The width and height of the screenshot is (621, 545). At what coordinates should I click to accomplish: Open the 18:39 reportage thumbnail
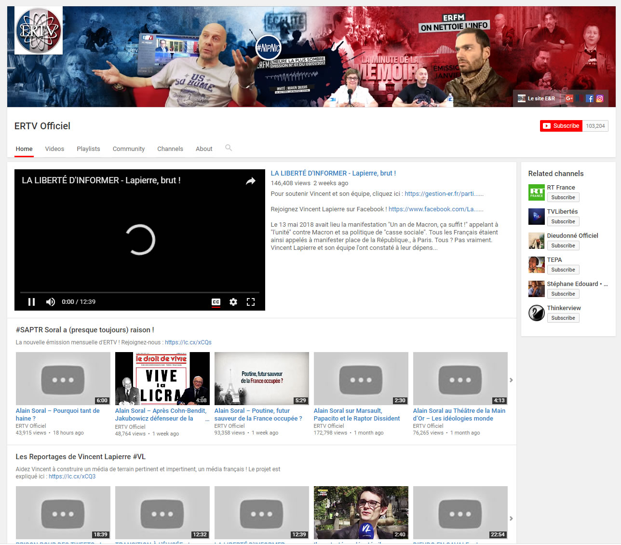coord(63,513)
